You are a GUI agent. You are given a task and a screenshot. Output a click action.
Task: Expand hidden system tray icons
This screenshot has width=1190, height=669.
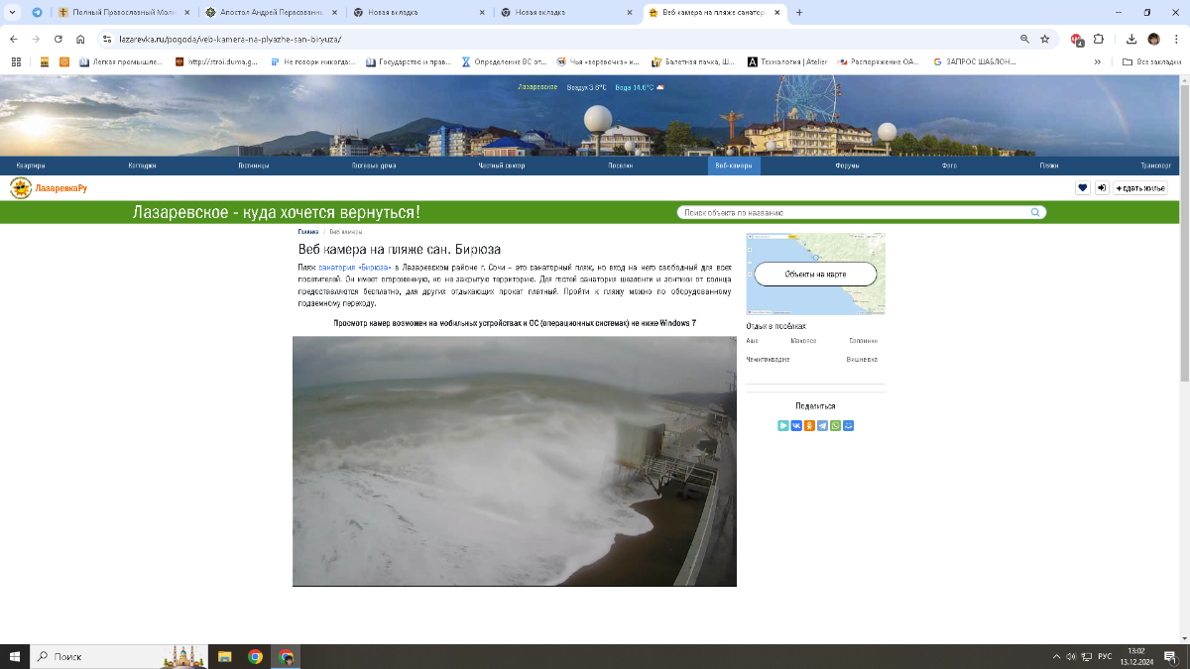click(x=1054, y=656)
